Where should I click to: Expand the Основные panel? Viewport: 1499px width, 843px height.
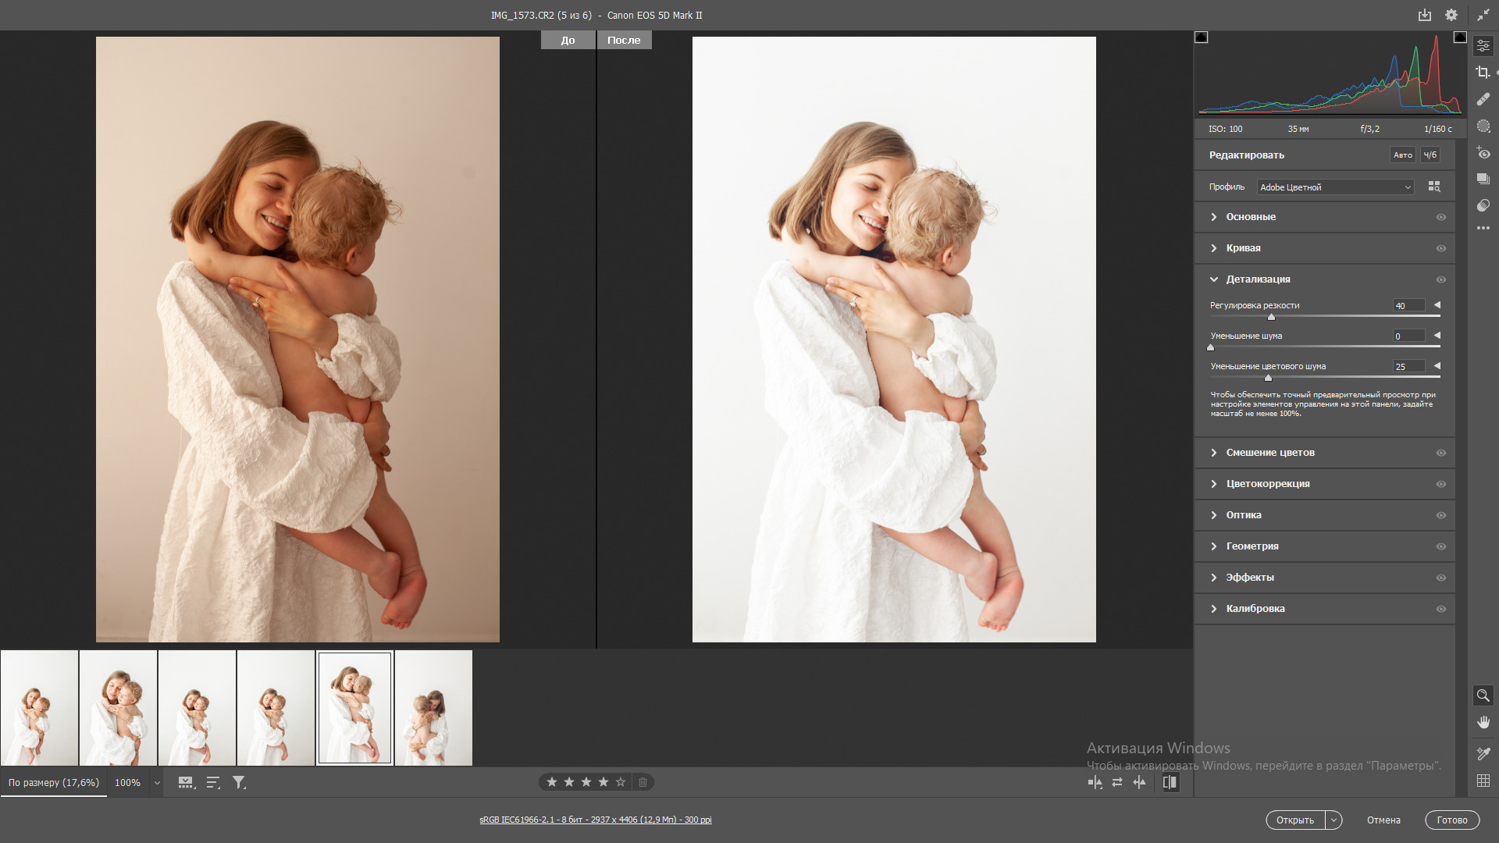(1250, 217)
